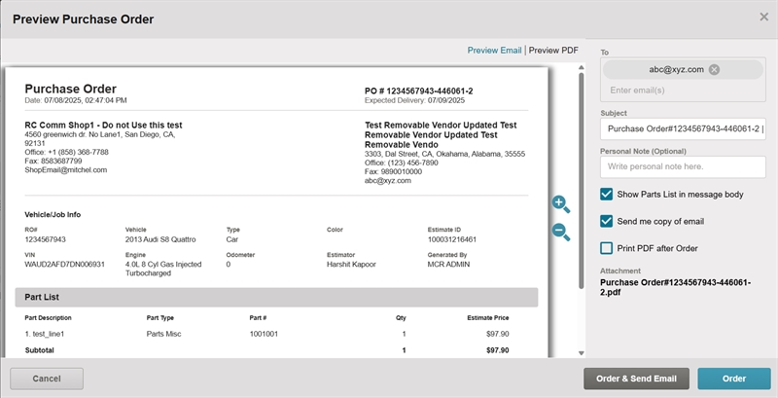Focus the Enter email(s) field
This screenshot has width=778, height=398.
tap(681, 90)
